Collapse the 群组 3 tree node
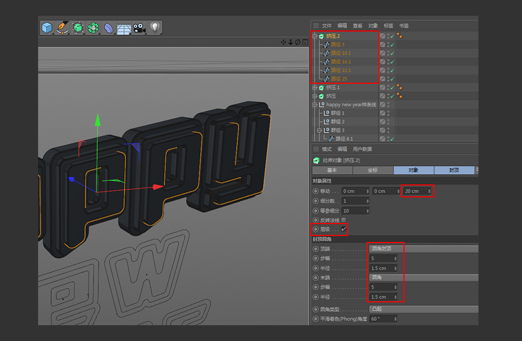Viewport: 522px width, 341px height. [x=320, y=130]
